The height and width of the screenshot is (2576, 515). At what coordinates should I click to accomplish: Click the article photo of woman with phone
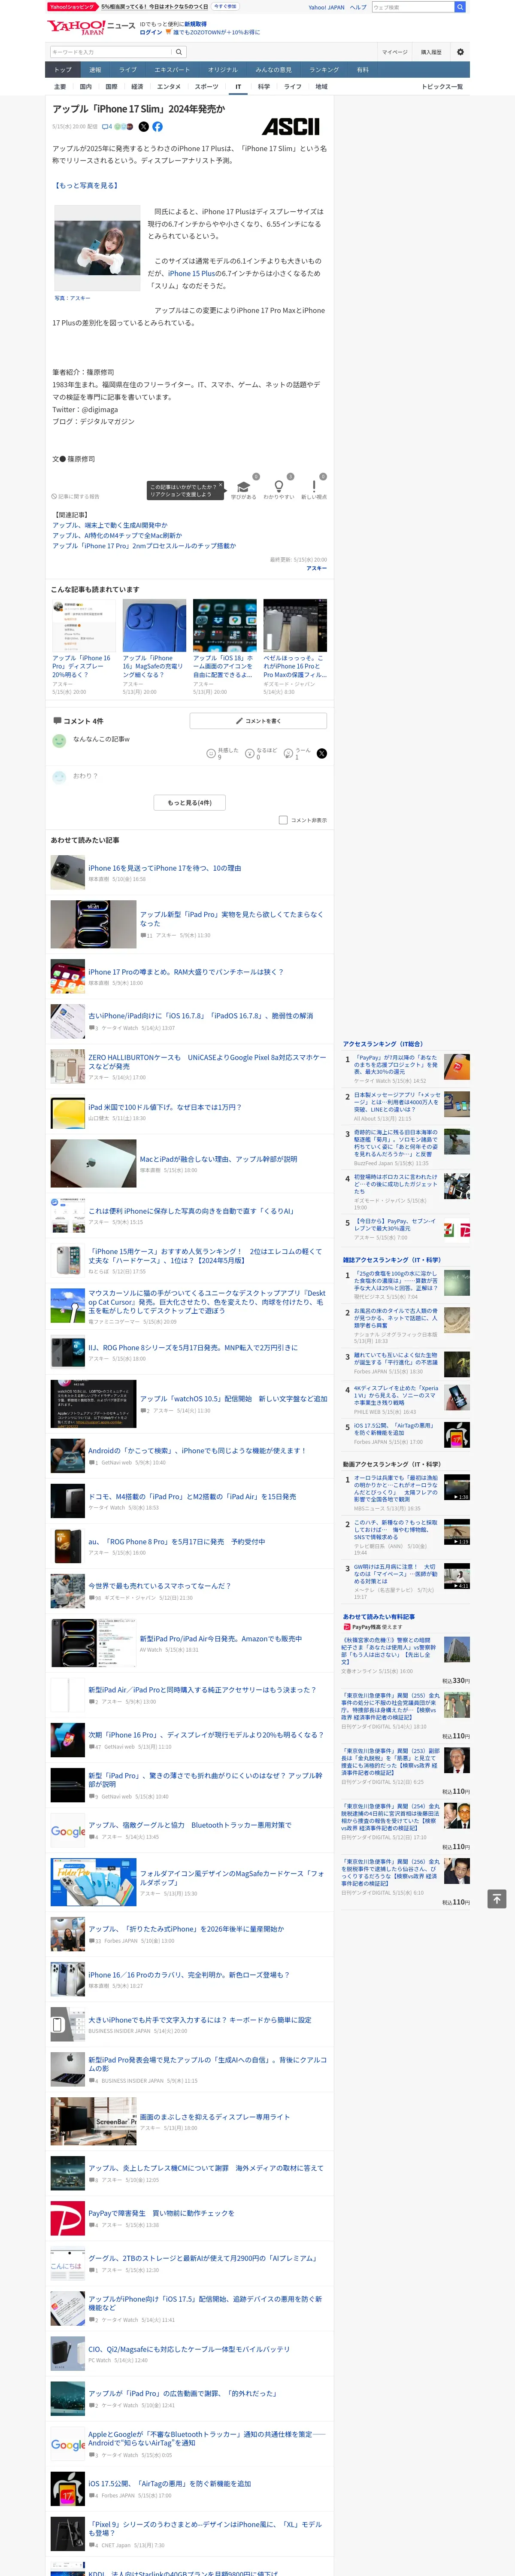97,249
